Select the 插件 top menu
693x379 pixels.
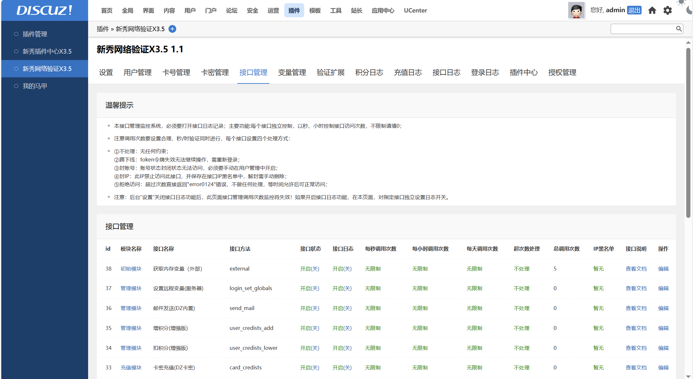(294, 11)
